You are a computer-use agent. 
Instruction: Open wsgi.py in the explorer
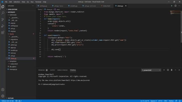[x=13, y=31]
